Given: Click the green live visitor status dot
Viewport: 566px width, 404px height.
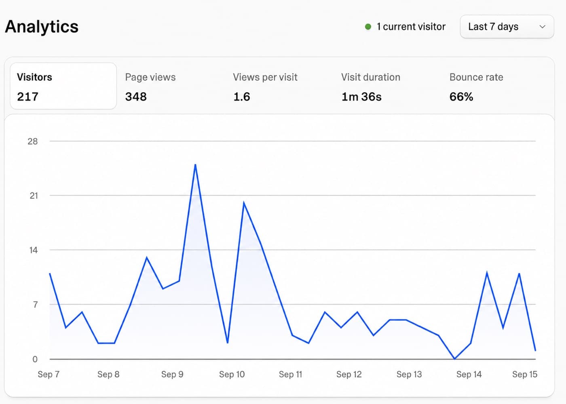Looking at the screenshot, I should [368, 27].
